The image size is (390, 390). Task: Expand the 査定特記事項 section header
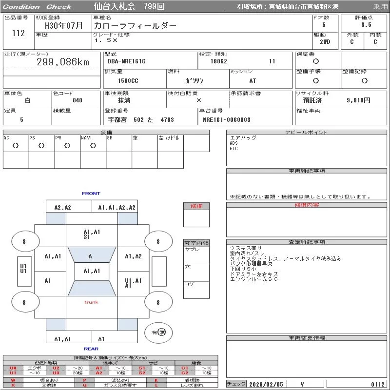[x=307, y=242]
